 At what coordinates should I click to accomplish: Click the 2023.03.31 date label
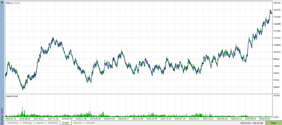click(x=194, y=119)
